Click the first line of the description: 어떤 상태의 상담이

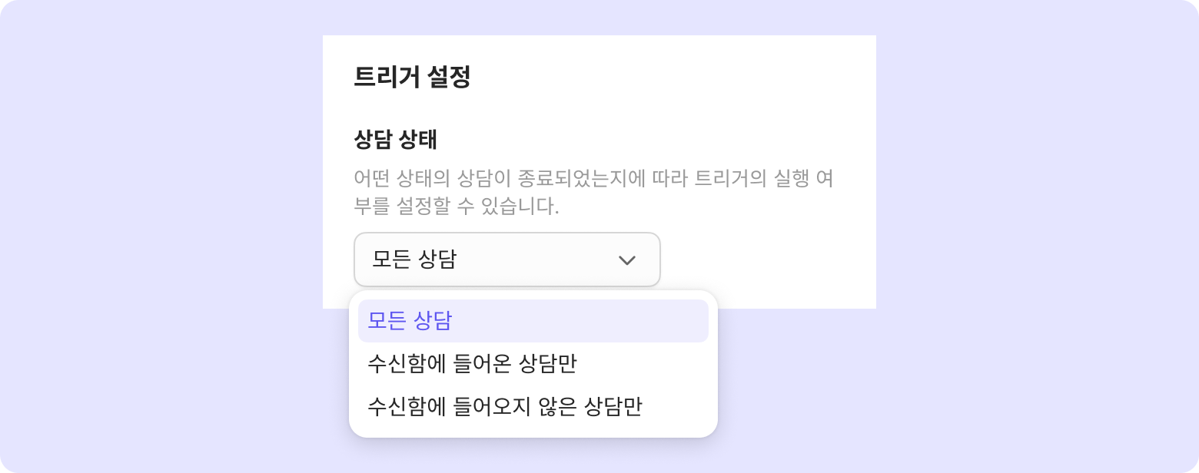tap(593, 180)
